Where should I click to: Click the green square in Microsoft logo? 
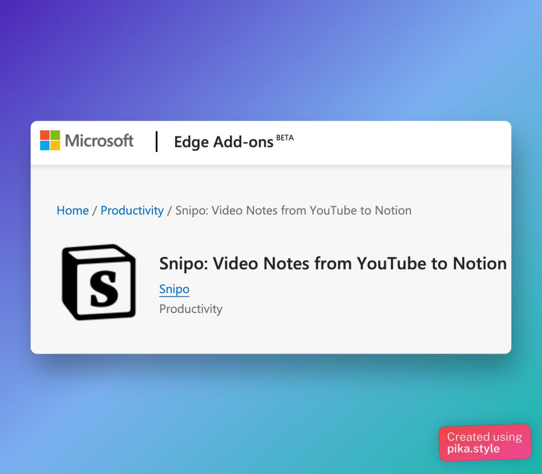pos(54,136)
